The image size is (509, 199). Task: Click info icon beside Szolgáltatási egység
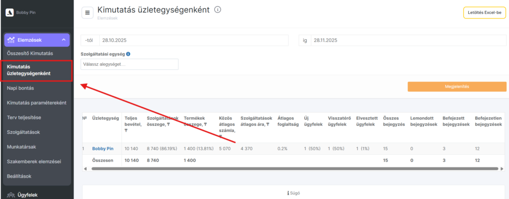click(x=128, y=54)
